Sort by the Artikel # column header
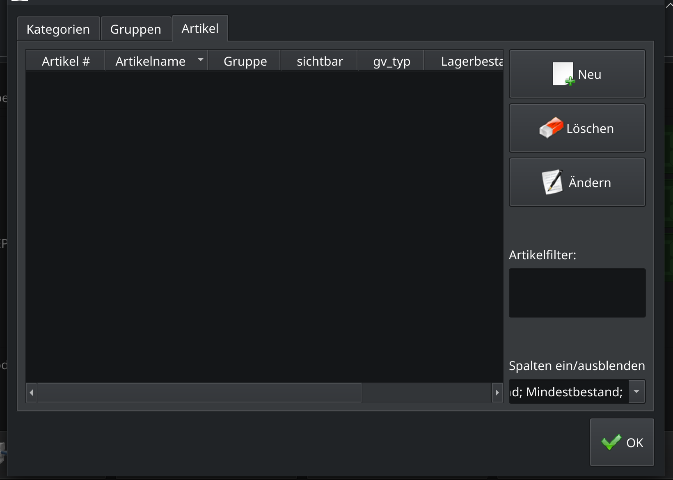Image resolution: width=673 pixels, height=480 pixels. pos(66,61)
